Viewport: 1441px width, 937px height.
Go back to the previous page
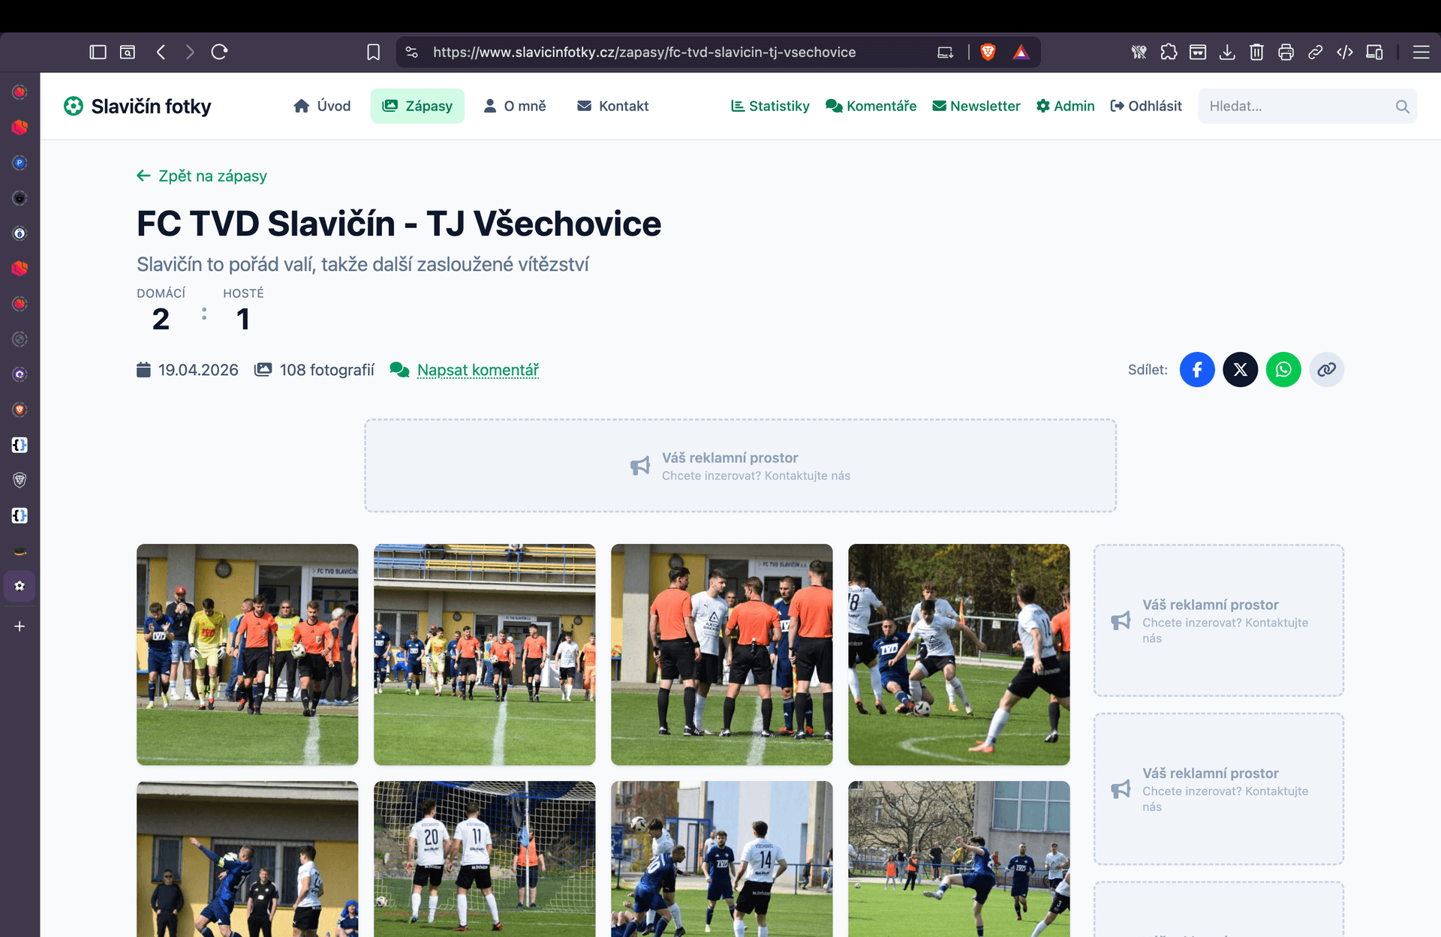(x=161, y=52)
